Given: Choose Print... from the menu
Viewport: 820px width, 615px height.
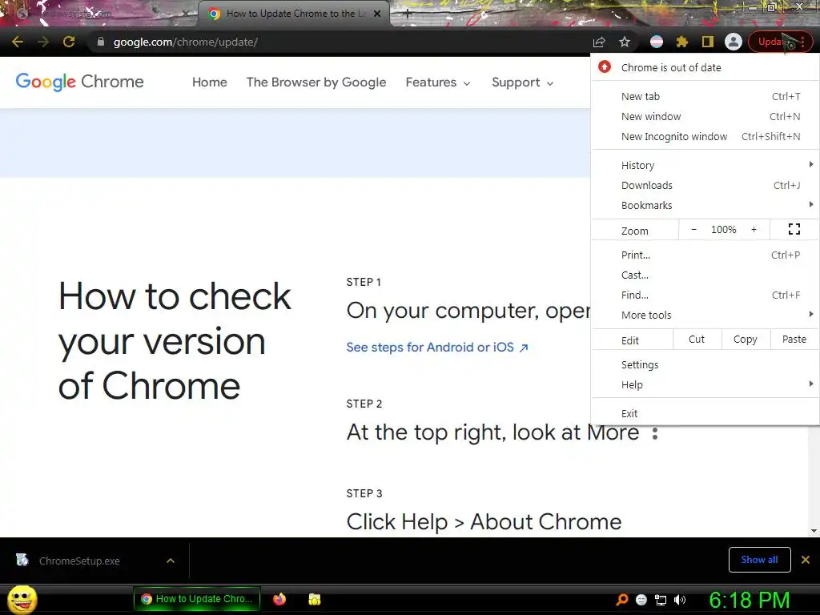Looking at the screenshot, I should click(x=705, y=255).
